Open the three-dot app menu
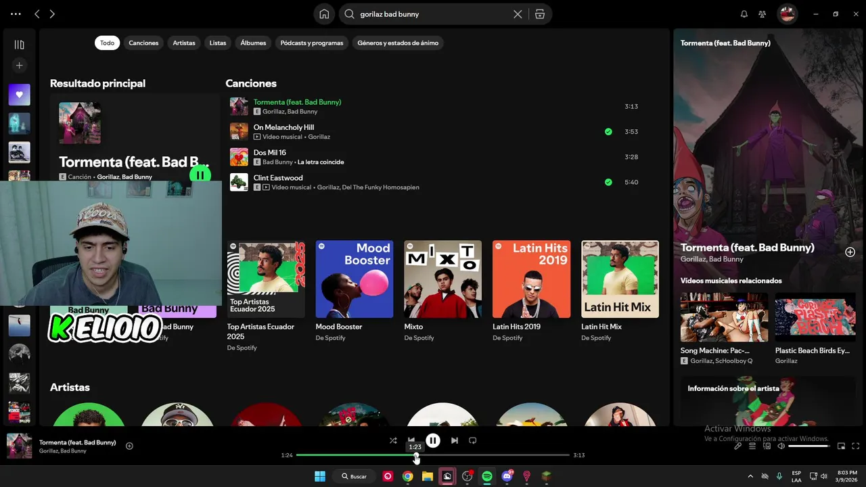The width and height of the screenshot is (866, 487). pos(16,14)
